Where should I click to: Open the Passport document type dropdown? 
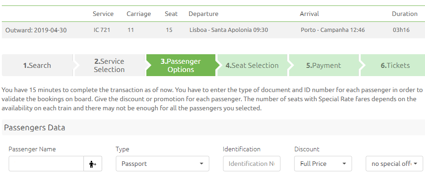162,164
